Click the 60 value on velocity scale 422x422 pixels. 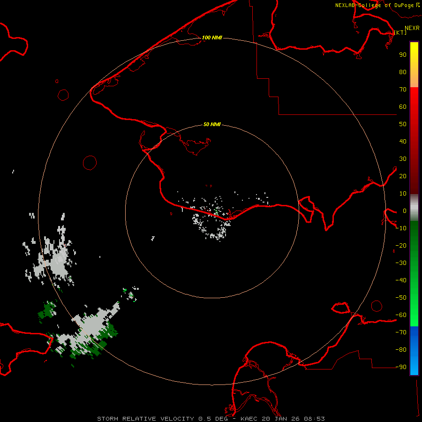coord(403,106)
